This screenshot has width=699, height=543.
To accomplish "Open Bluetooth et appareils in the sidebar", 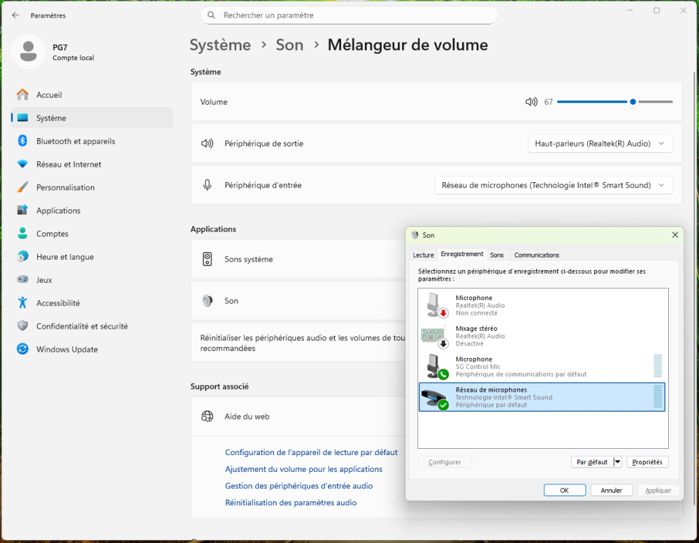I will point(92,141).
